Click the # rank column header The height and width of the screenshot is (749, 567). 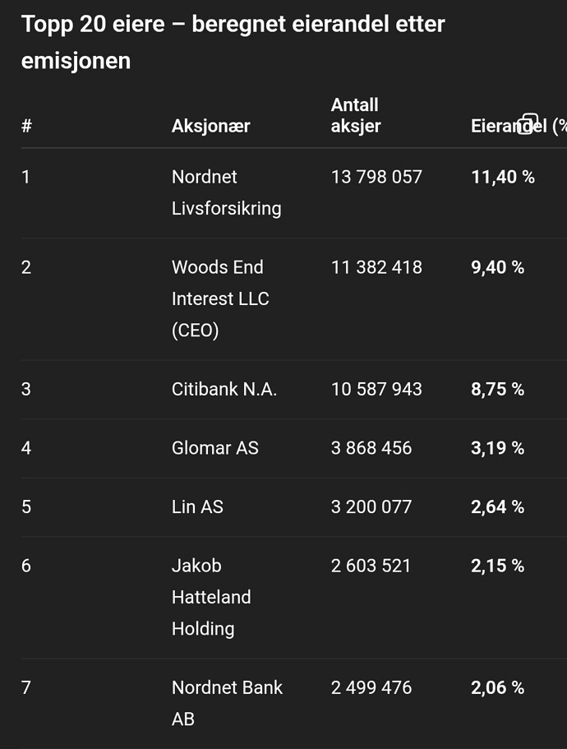[27, 127]
